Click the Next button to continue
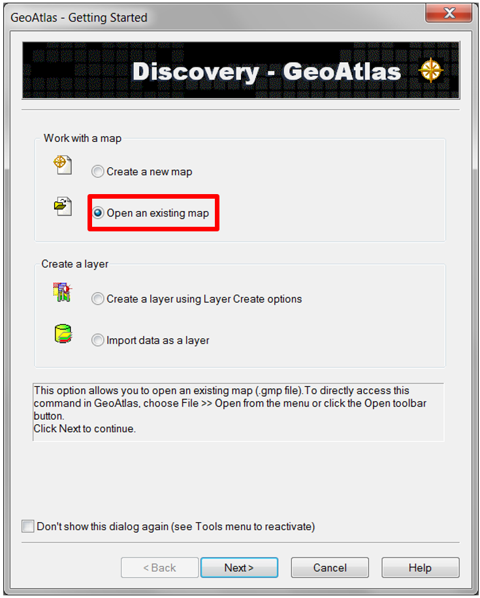 [239, 567]
